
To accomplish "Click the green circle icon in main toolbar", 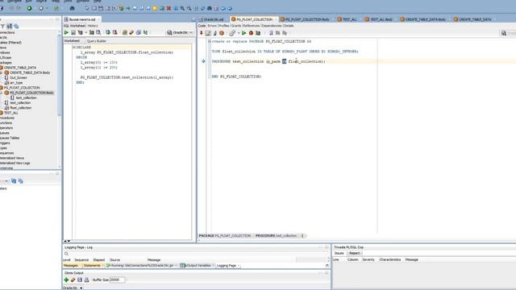I will (29, 8).
